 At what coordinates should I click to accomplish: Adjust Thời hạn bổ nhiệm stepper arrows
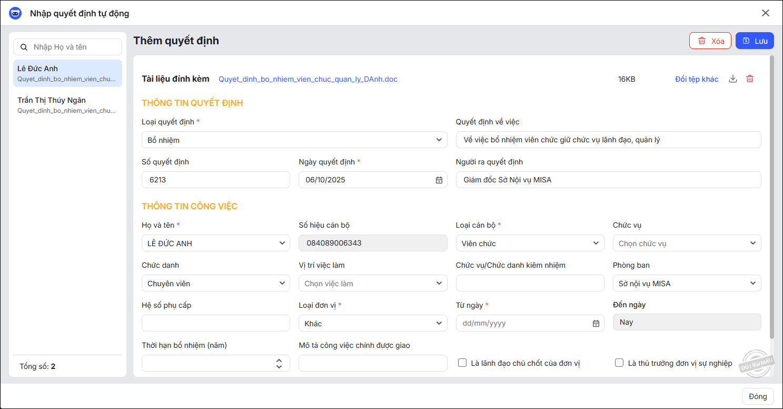tap(279, 363)
